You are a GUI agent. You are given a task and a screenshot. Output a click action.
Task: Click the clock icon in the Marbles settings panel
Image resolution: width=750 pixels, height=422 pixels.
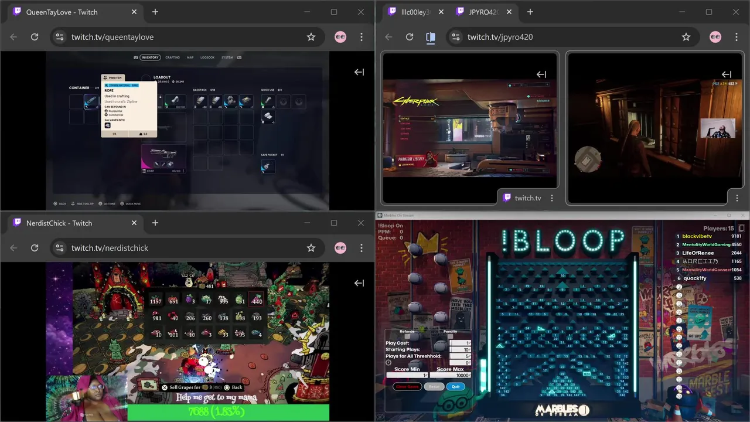[388, 362]
